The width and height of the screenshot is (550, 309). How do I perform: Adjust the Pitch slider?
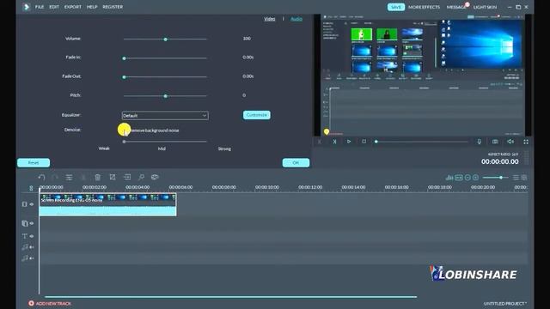pos(165,95)
